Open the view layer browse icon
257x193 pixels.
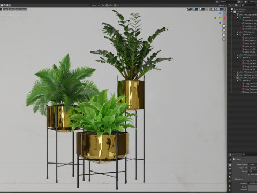pyautogui.click(x=246, y=2)
